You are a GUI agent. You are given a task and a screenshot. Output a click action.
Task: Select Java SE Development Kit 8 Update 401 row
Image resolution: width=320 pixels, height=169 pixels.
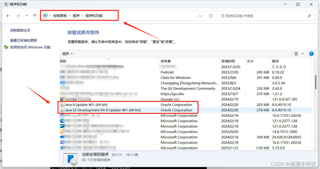(185, 110)
